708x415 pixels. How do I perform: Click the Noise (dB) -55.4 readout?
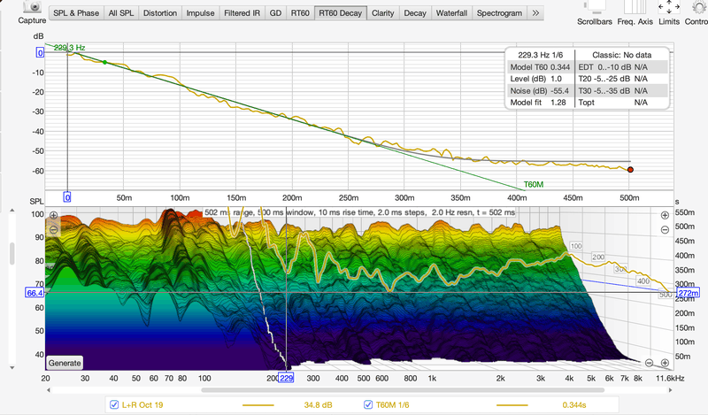[540, 90]
